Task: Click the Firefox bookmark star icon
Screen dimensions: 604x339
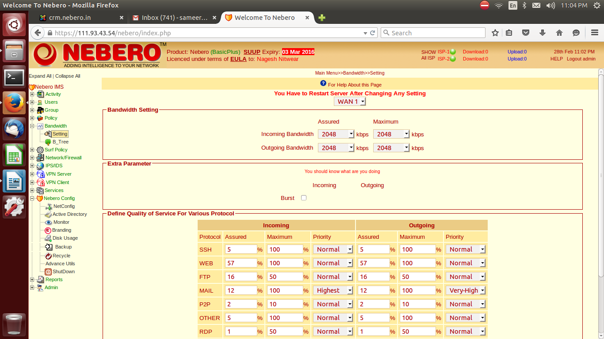Action: 495,33
